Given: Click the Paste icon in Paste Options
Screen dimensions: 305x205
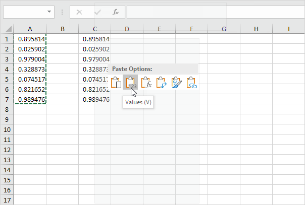Looking at the screenshot, I should point(116,83).
